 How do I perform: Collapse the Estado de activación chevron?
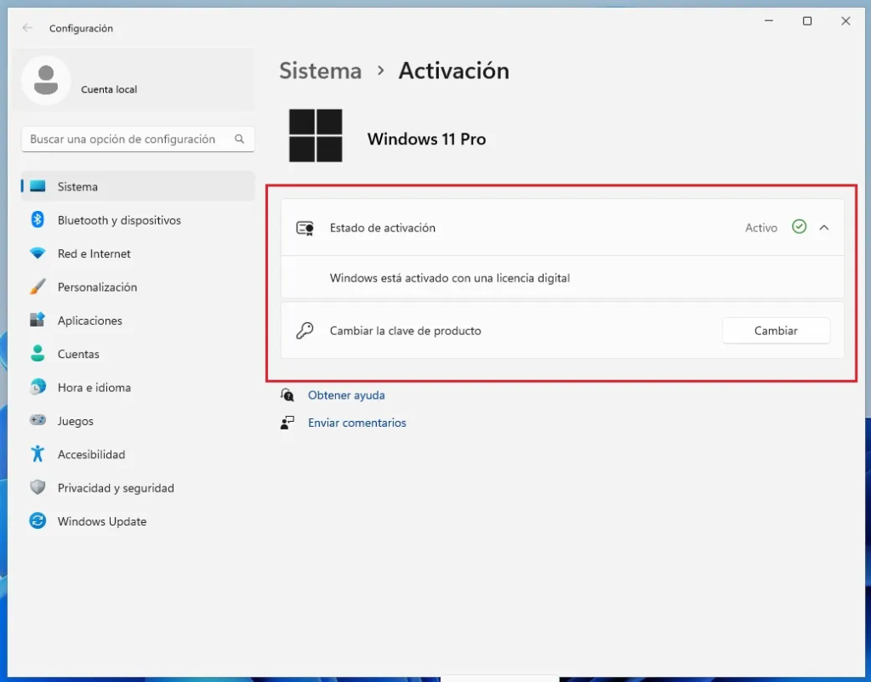click(824, 228)
